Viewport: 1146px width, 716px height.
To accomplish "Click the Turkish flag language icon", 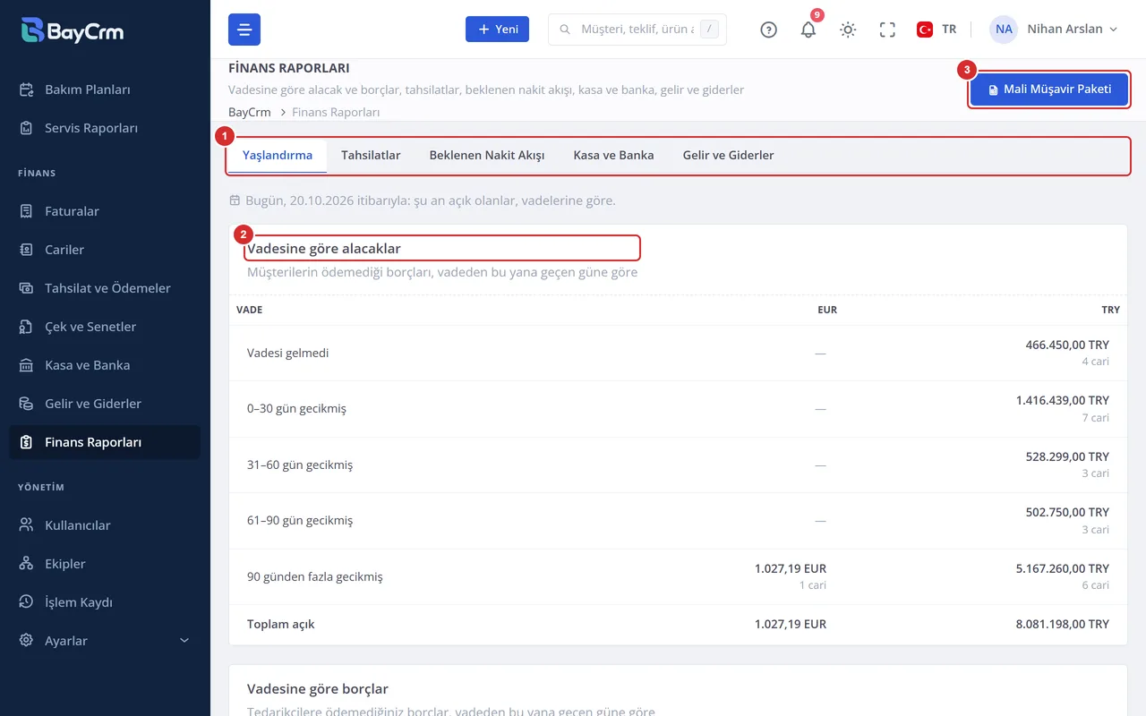I will 925,30.
